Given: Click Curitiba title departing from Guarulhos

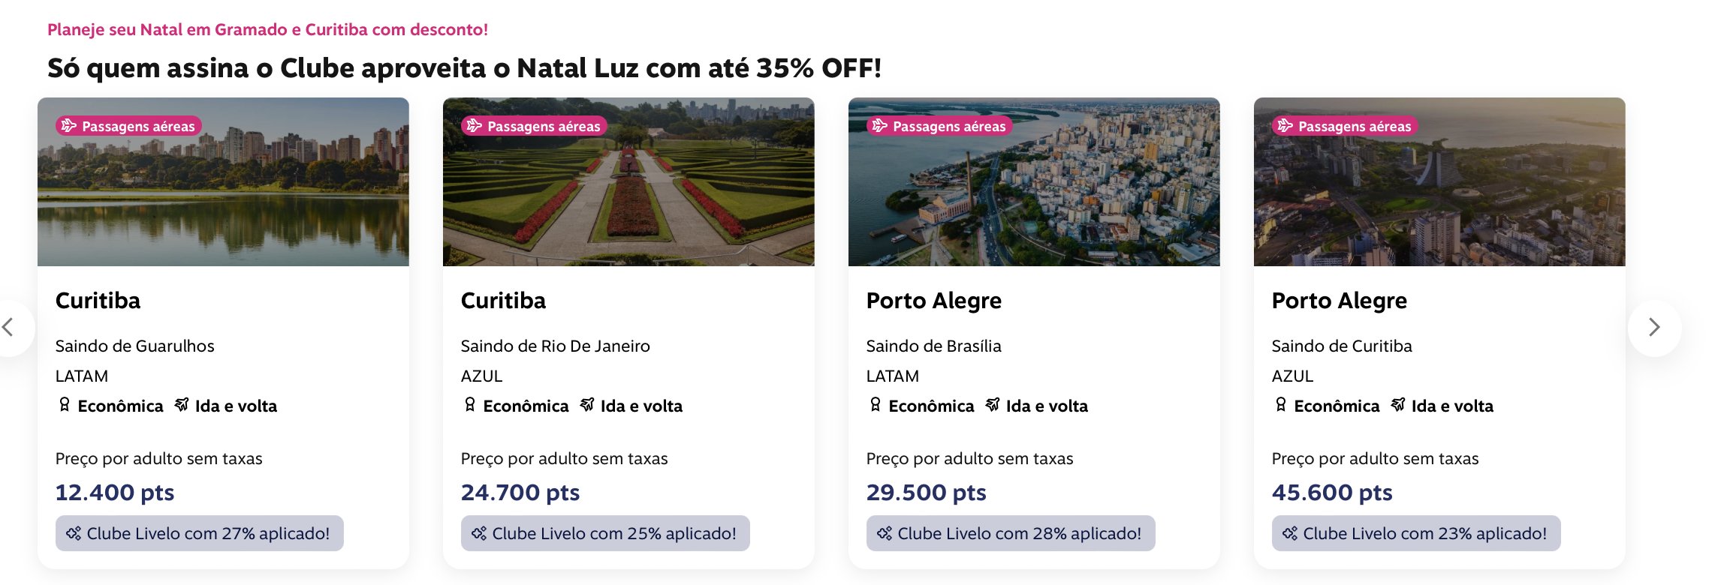Looking at the screenshot, I should point(98,301).
